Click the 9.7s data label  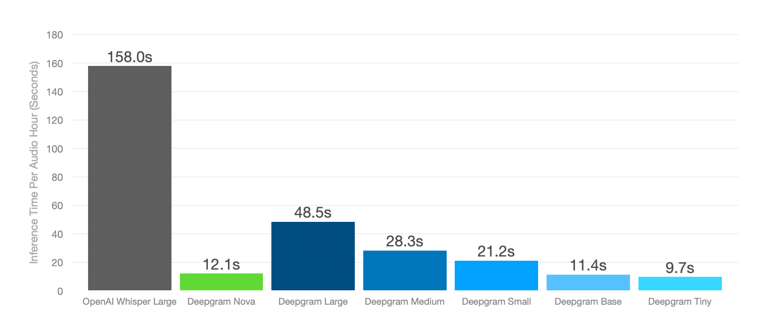click(x=680, y=268)
